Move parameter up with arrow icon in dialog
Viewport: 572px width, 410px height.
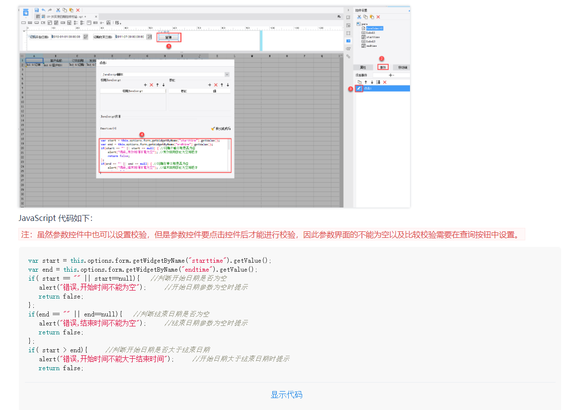coord(222,85)
